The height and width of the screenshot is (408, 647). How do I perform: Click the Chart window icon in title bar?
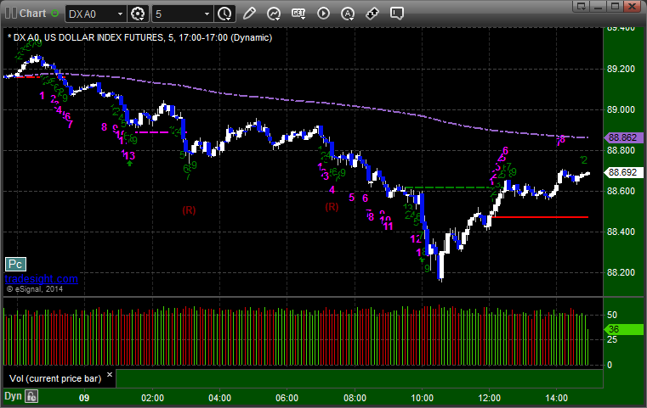tap(11, 14)
